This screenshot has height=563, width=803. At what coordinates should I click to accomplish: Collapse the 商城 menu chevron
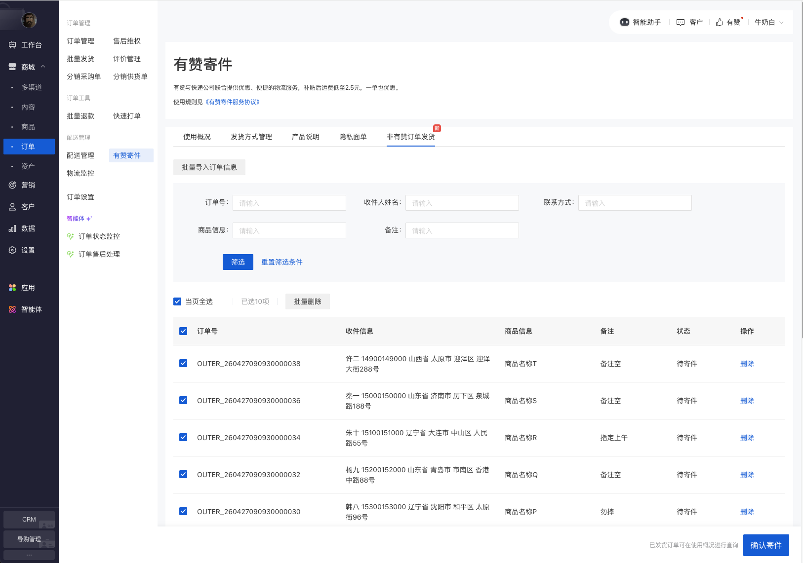point(43,67)
